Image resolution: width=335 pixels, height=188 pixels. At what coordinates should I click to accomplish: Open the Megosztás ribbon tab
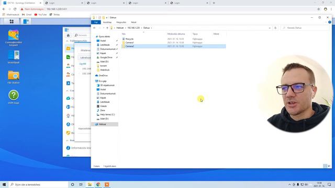pyautogui.click(x=121, y=22)
